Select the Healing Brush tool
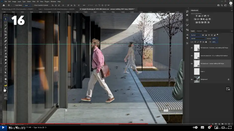This screenshot has width=234, height=131. click(6, 41)
